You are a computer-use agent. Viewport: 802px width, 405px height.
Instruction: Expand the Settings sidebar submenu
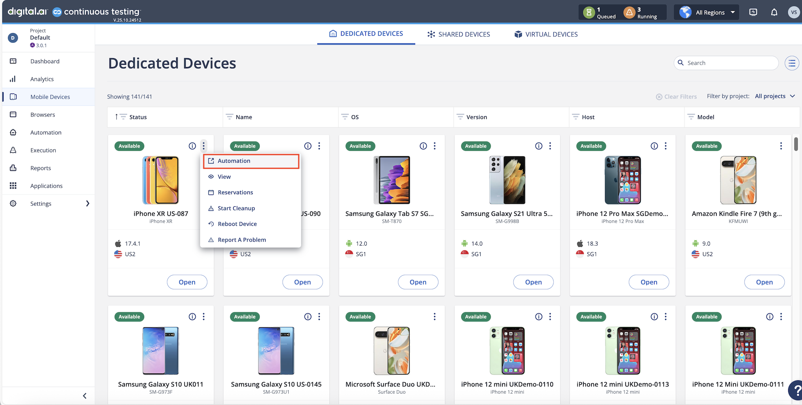[87, 204]
